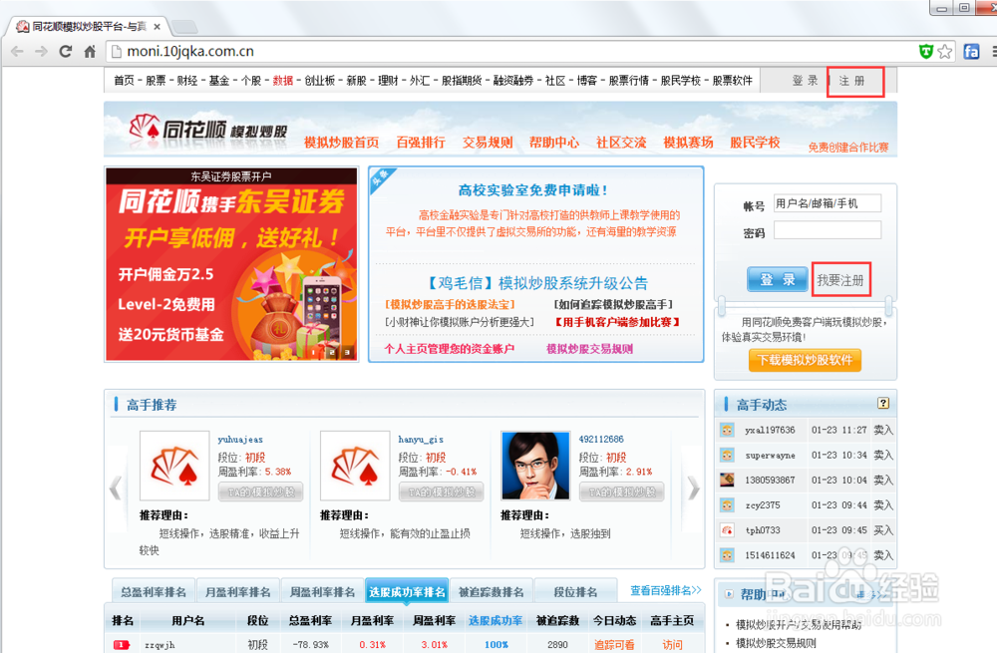997x653 pixels.
Task: Open the 交易规则 menu item
Action: pos(488,143)
